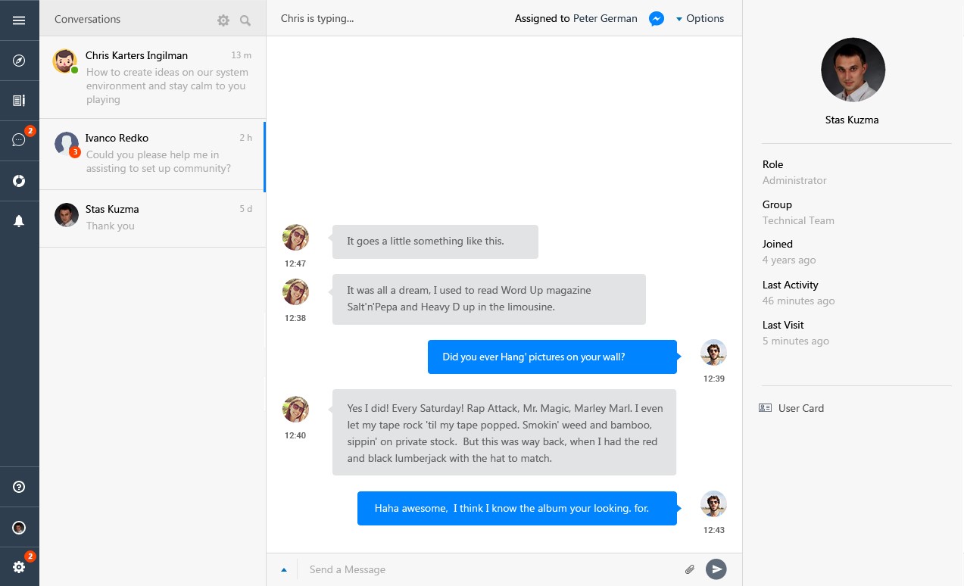Search conversations with the magnifier icon
The height and width of the screenshot is (586, 964).
tap(245, 20)
